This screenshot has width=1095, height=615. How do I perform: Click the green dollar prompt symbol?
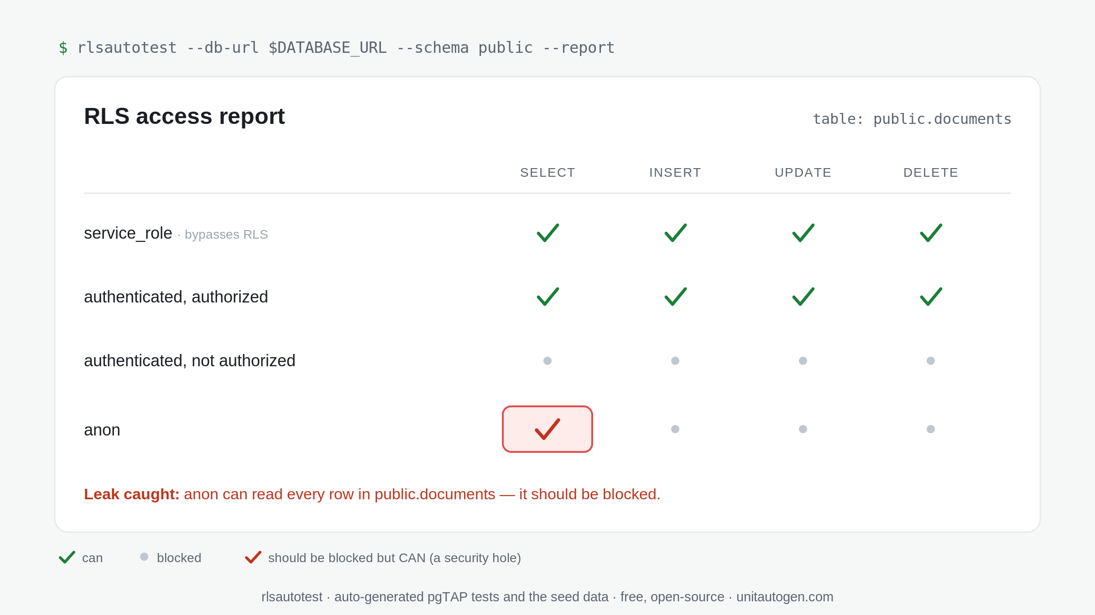63,47
